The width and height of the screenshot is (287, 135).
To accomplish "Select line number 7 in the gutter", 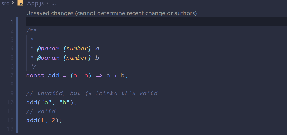I will click(x=12, y=76).
